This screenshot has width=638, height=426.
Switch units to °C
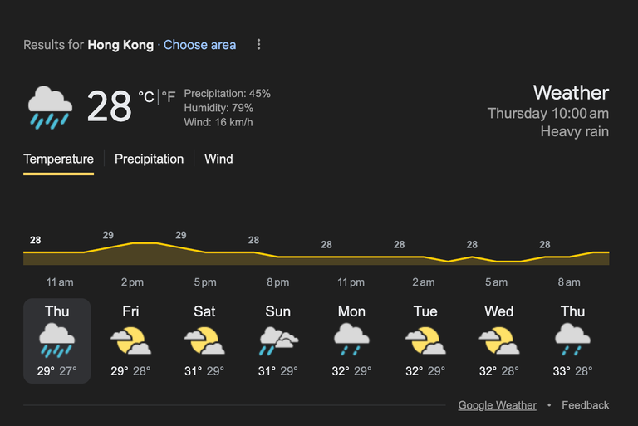pos(146,97)
